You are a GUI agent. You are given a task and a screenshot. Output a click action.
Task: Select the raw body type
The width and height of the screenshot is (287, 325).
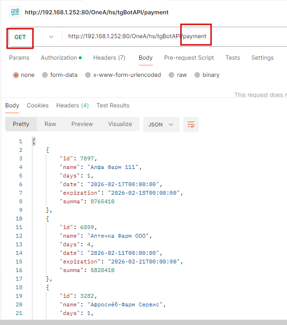pos(178,75)
